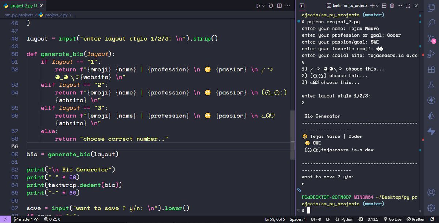This screenshot has width=439, height=223.
Task: Click the 'print(textwrap.dedent(bio))' line
Action: [x=74, y=185]
